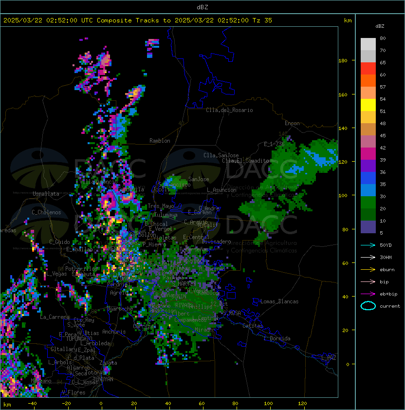Screen dimensions: 405x410
Task: Click the 'Tulumaya' map label
Action: tap(166, 215)
